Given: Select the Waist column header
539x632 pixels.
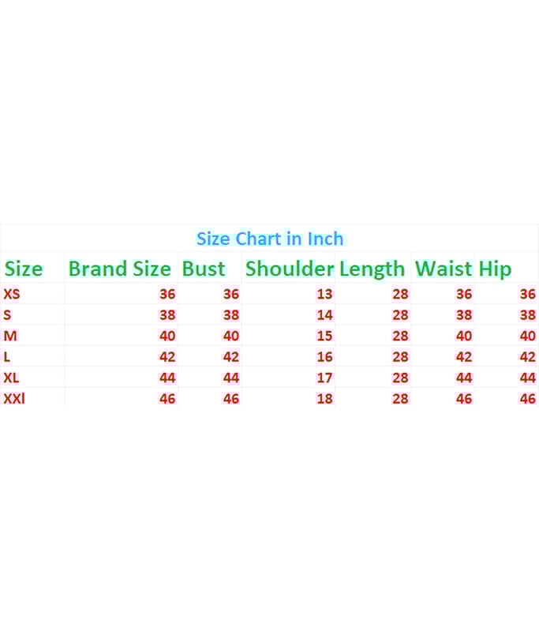Looking at the screenshot, I should [444, 269].
